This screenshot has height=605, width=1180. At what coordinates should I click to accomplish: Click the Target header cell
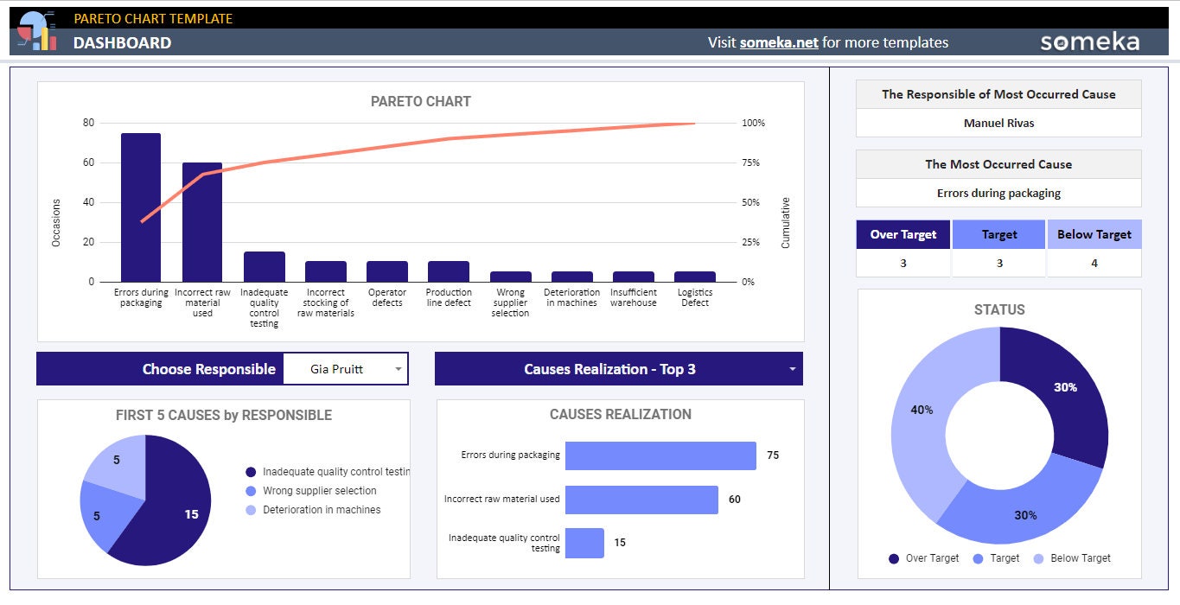tap(998, 233)
